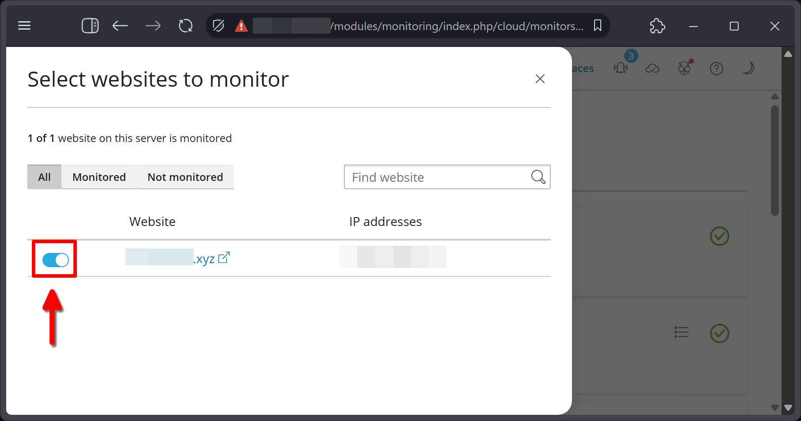
Task: Reload the current page
Action: [x=186, y=26]
